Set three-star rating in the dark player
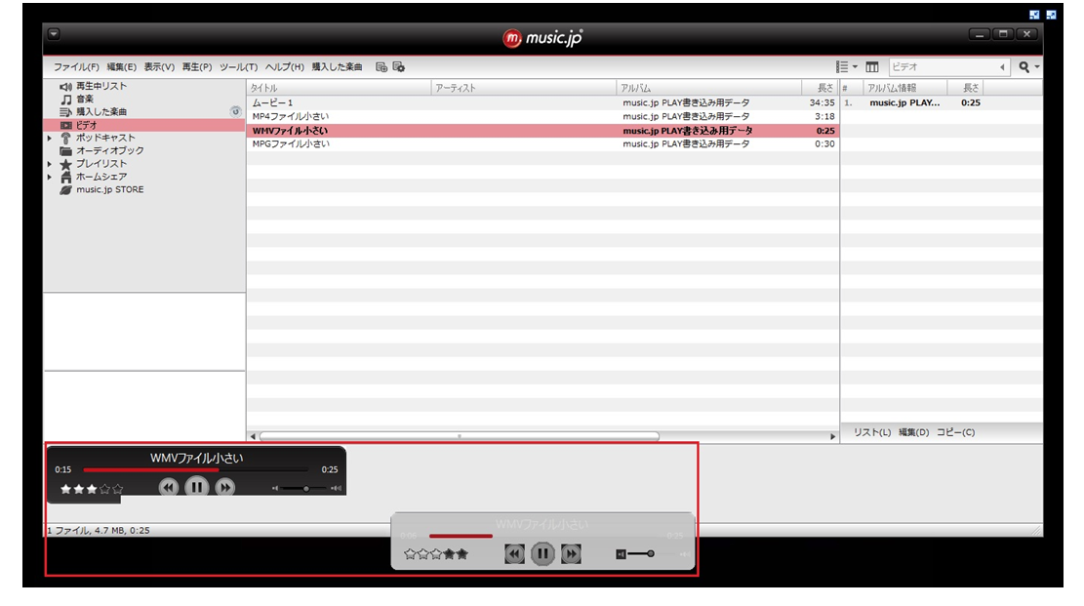Viewport: 1084px width, 606px height. click(92, 489)
